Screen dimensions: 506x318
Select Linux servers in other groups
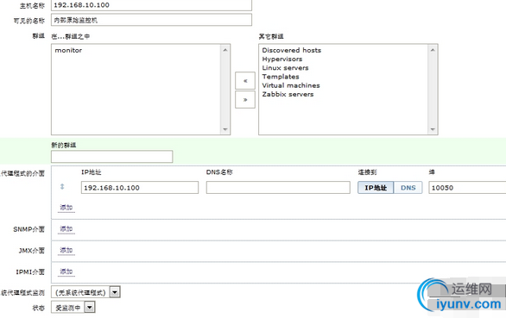click(x=285, y=68)
